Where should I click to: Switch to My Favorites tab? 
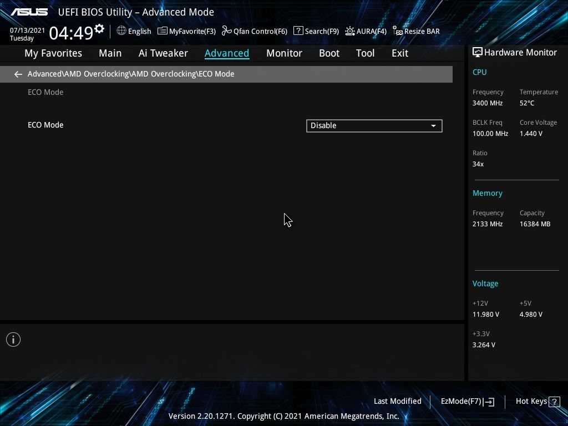[x=53, y=53]
